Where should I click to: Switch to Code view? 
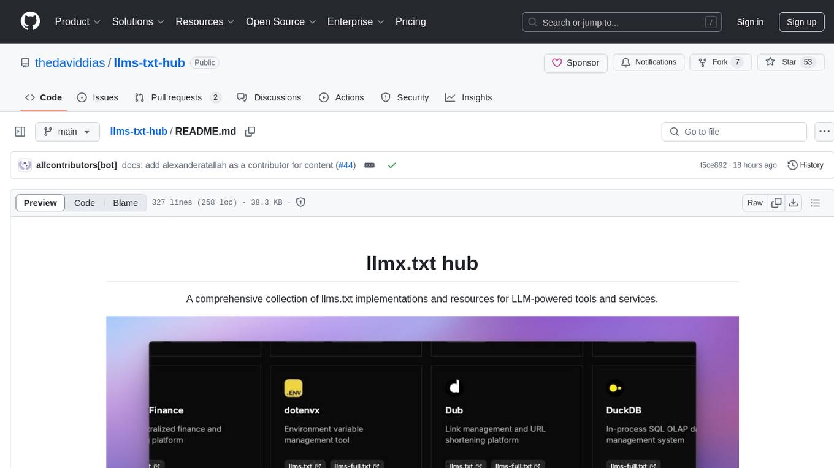(x=85, y=203)
